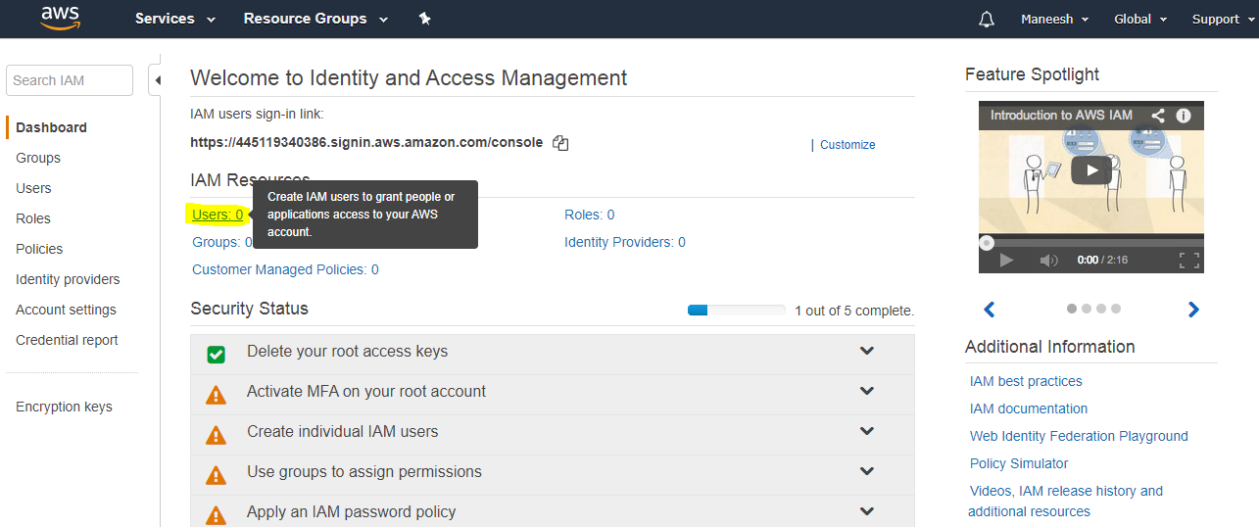Open IAM documentation link
This screenshot has height=528, width=1259.
tap(1029, 408)
